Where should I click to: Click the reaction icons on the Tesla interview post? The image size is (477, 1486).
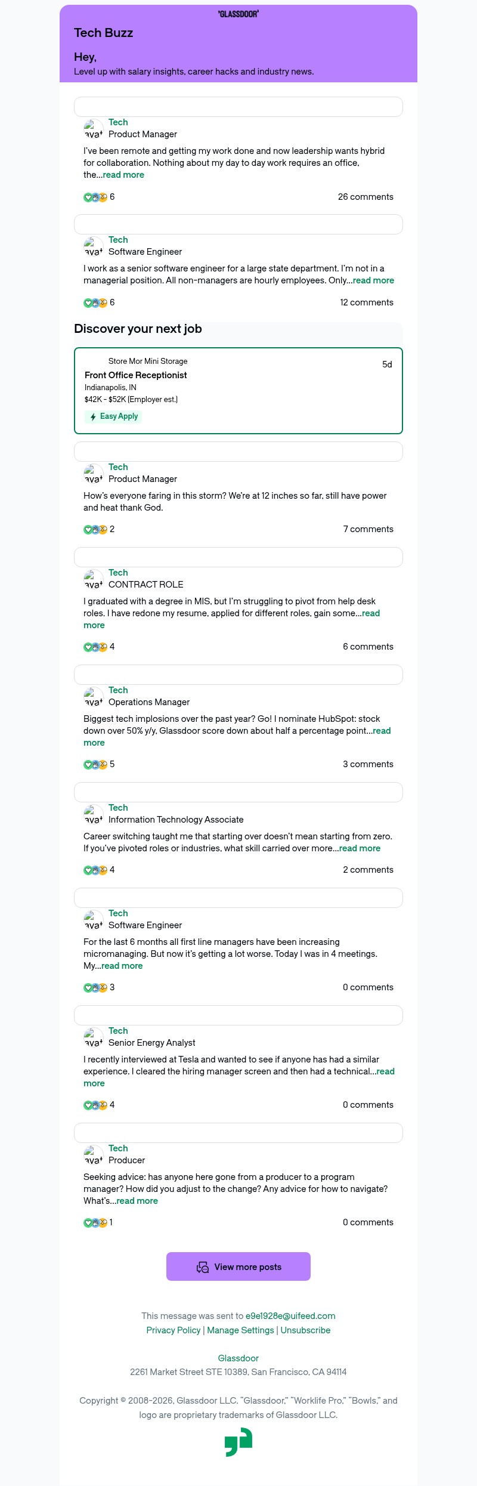click(x=95, y=1104)
